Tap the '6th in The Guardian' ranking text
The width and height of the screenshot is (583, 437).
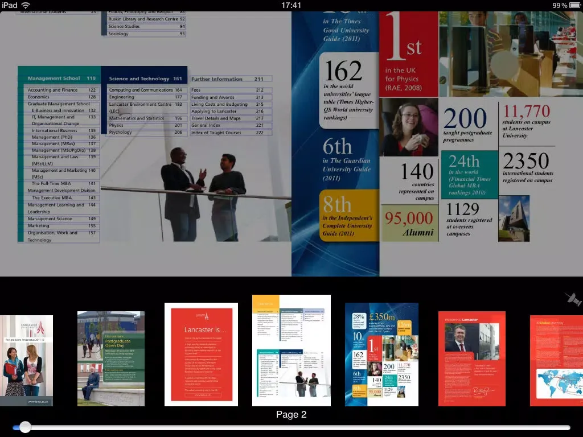tap(347, 160)
